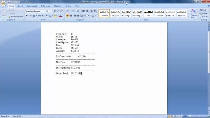Click the Shading paint bucket icon
The width and height of the screenshot is (210, 118).
[x=88, y=16]
